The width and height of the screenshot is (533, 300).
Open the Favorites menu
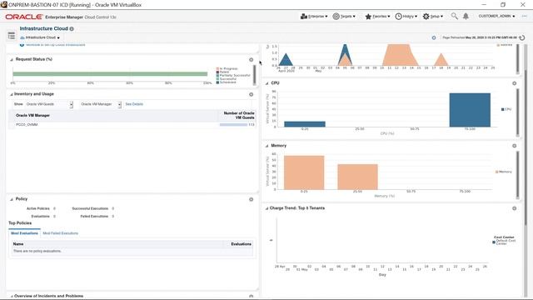click(377, 17)
